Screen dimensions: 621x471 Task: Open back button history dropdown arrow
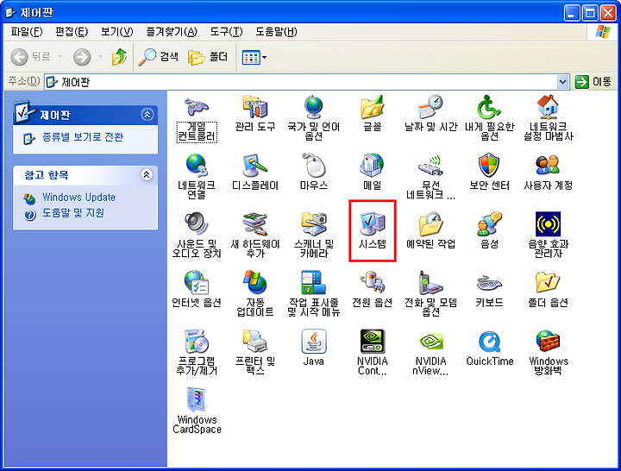point(60,57)
